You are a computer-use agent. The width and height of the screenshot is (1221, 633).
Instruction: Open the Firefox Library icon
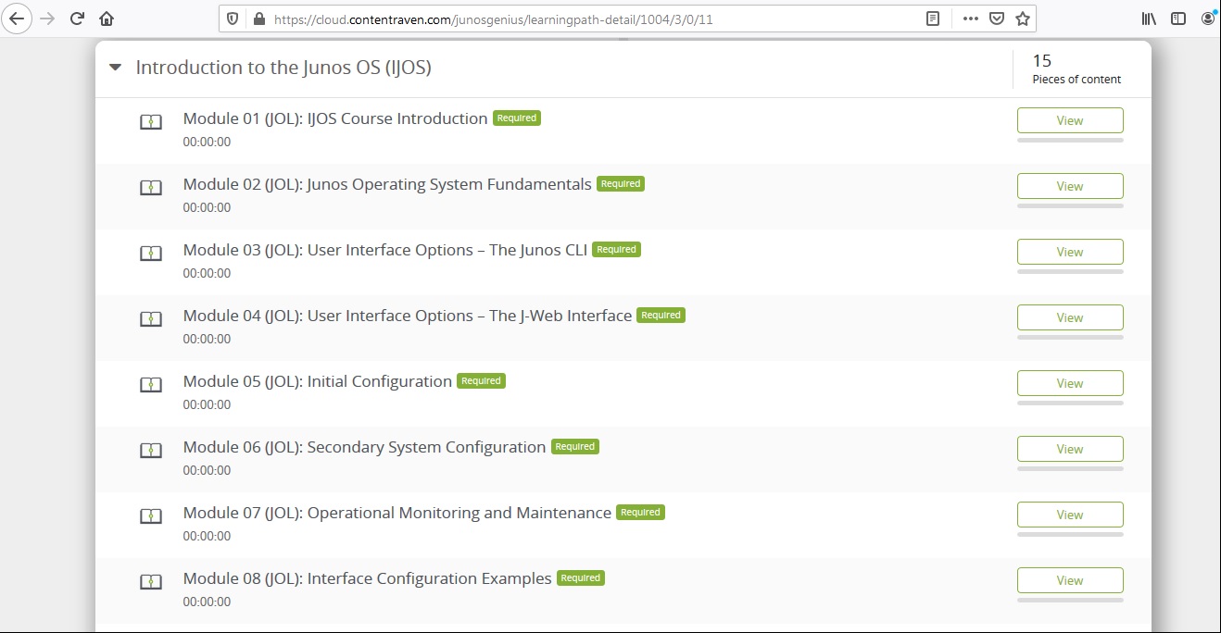pos(1148,18)
